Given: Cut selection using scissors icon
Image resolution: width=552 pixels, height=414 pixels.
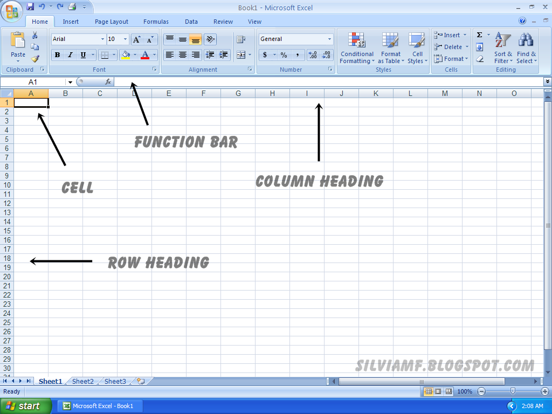Looking at the screenshot, I should click(35, 35).
